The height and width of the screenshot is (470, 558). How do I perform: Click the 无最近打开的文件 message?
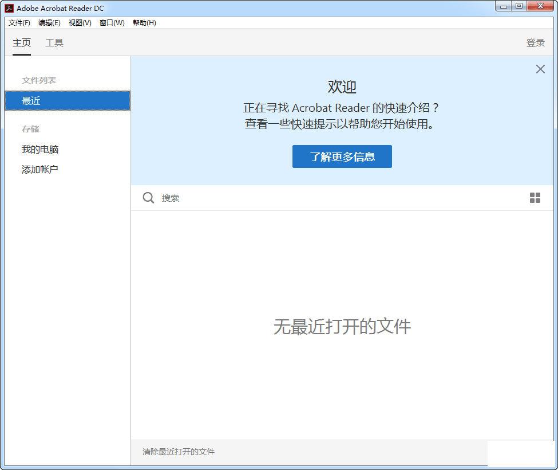coord(342,326)
